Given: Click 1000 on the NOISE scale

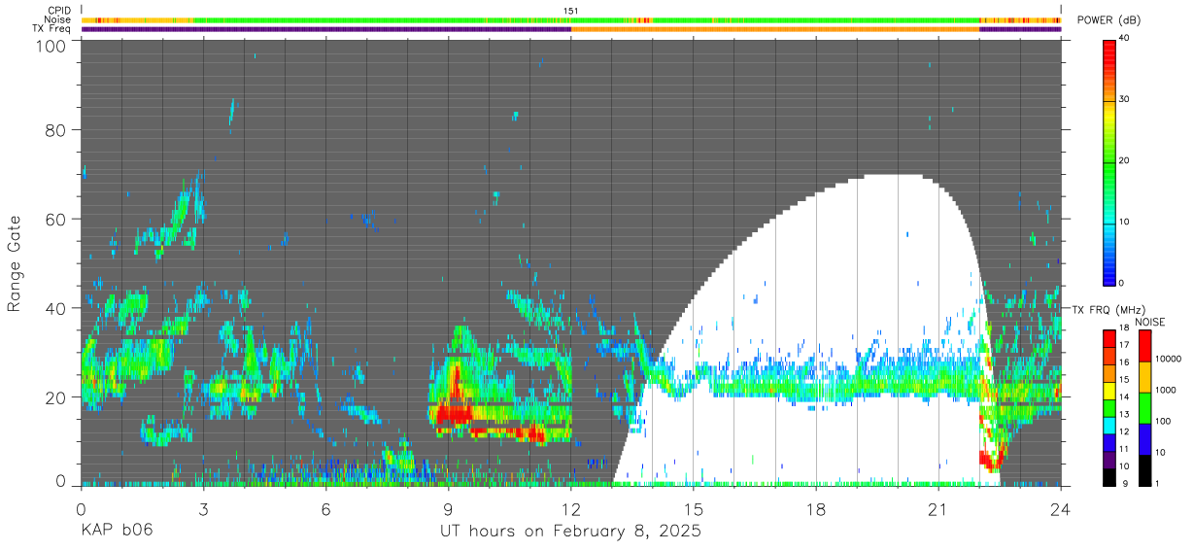Looking at the screenshot, I should [x=1165, y=391].
